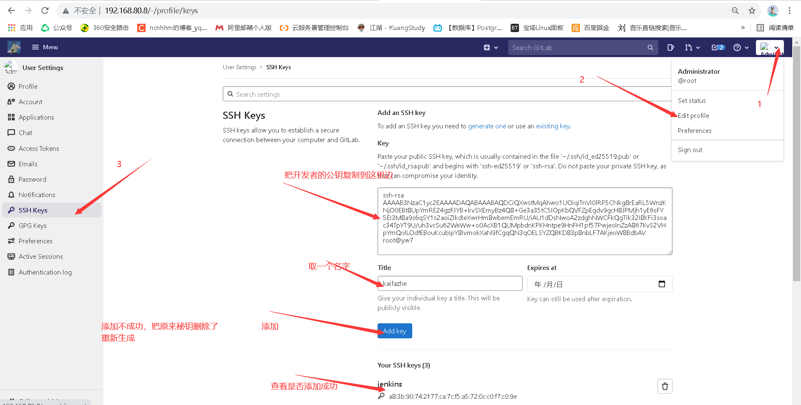This screenshot has width=801, height=405.
Task: Sign out from the account menu
Action: point(690,150)
